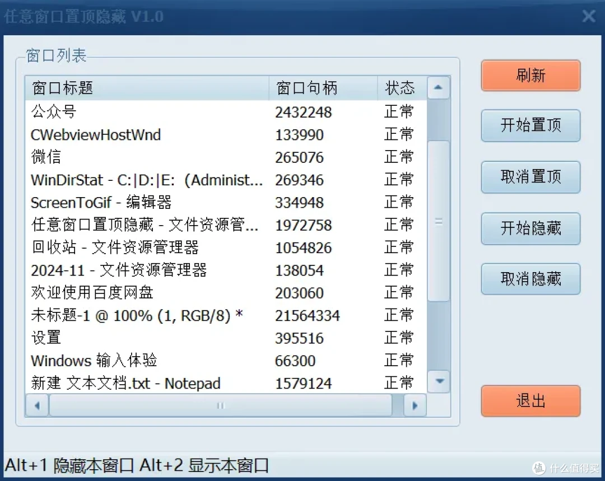Click handle value 2432248
Screen dimensions: 605x481
pos(303,112)
